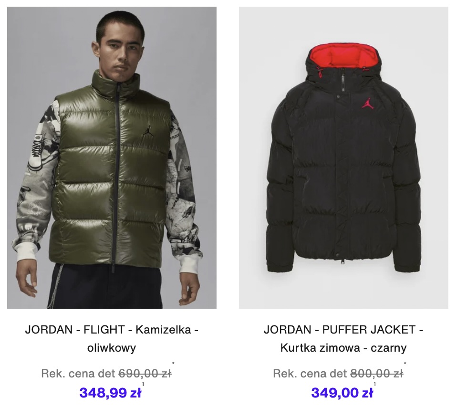Click the asterisk footnote beside 690,00 zł
Image resolution: width=456 pixels, height=418 pixels.
pos(173,363)
